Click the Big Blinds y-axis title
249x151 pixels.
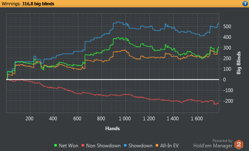pos(238,63)
